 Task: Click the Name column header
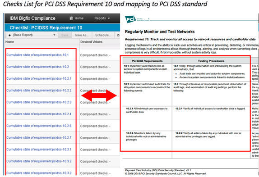tap(9, 42)
